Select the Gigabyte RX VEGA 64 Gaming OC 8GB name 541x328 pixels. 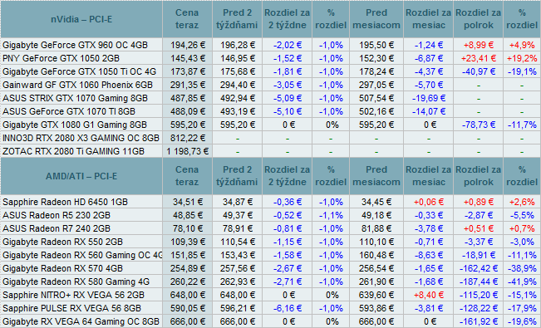pyautogui.click(x=81, y=321)
